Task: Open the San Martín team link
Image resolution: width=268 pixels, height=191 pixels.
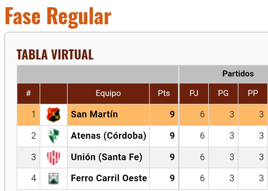Action: pyautogui.click(x=94, y=114)
